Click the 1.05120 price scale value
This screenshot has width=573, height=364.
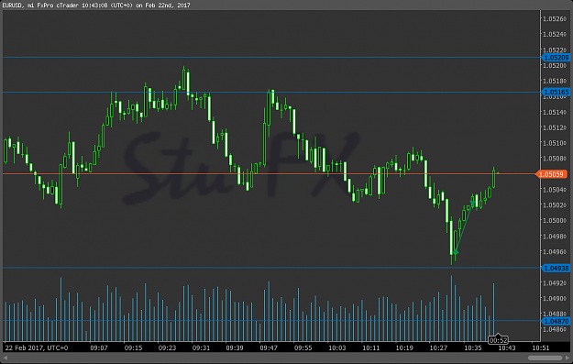[555, 127]
